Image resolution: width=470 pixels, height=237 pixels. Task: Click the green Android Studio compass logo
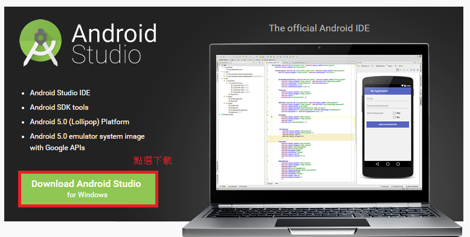[x=40, y=43]
